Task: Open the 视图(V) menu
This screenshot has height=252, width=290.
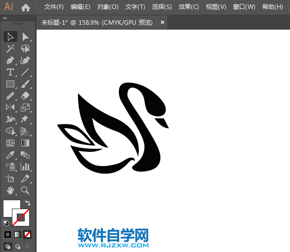Action: [x=216, y=7]
